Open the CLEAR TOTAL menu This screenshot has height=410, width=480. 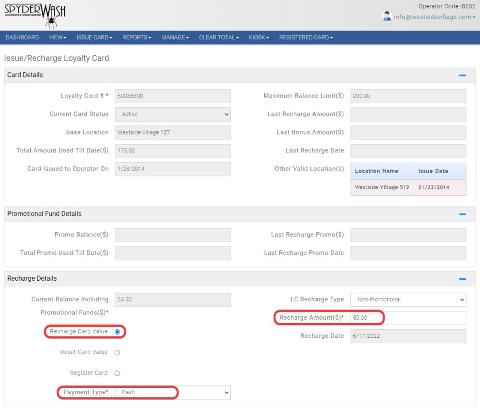click(219, 37)
